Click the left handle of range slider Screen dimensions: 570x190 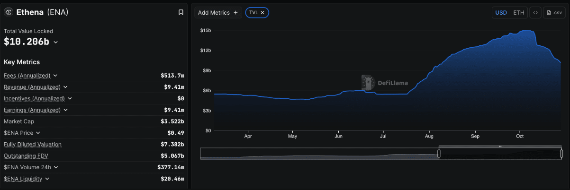click(x=439, y=154)
